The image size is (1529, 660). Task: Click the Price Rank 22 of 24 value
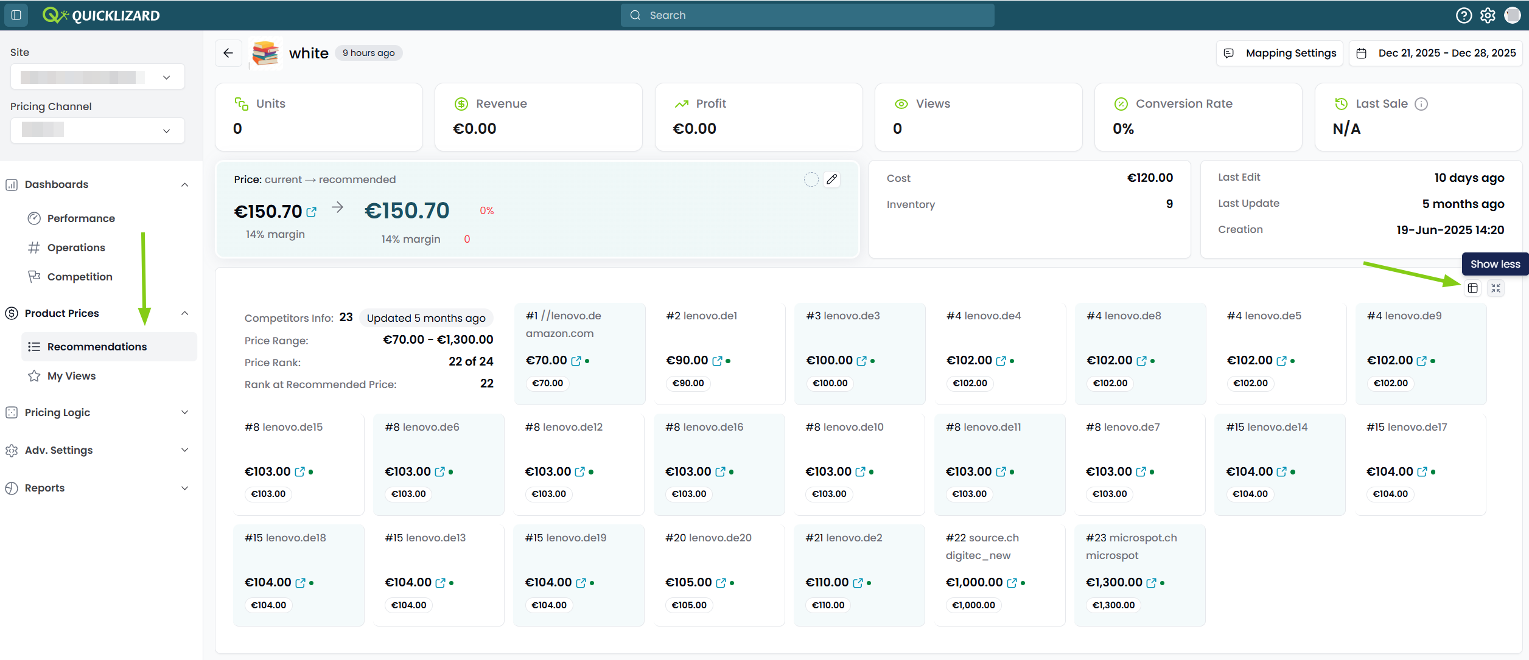point(471,362)
